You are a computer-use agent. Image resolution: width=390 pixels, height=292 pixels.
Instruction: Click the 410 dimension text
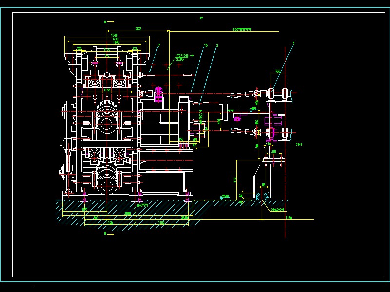tap(269, 144)
